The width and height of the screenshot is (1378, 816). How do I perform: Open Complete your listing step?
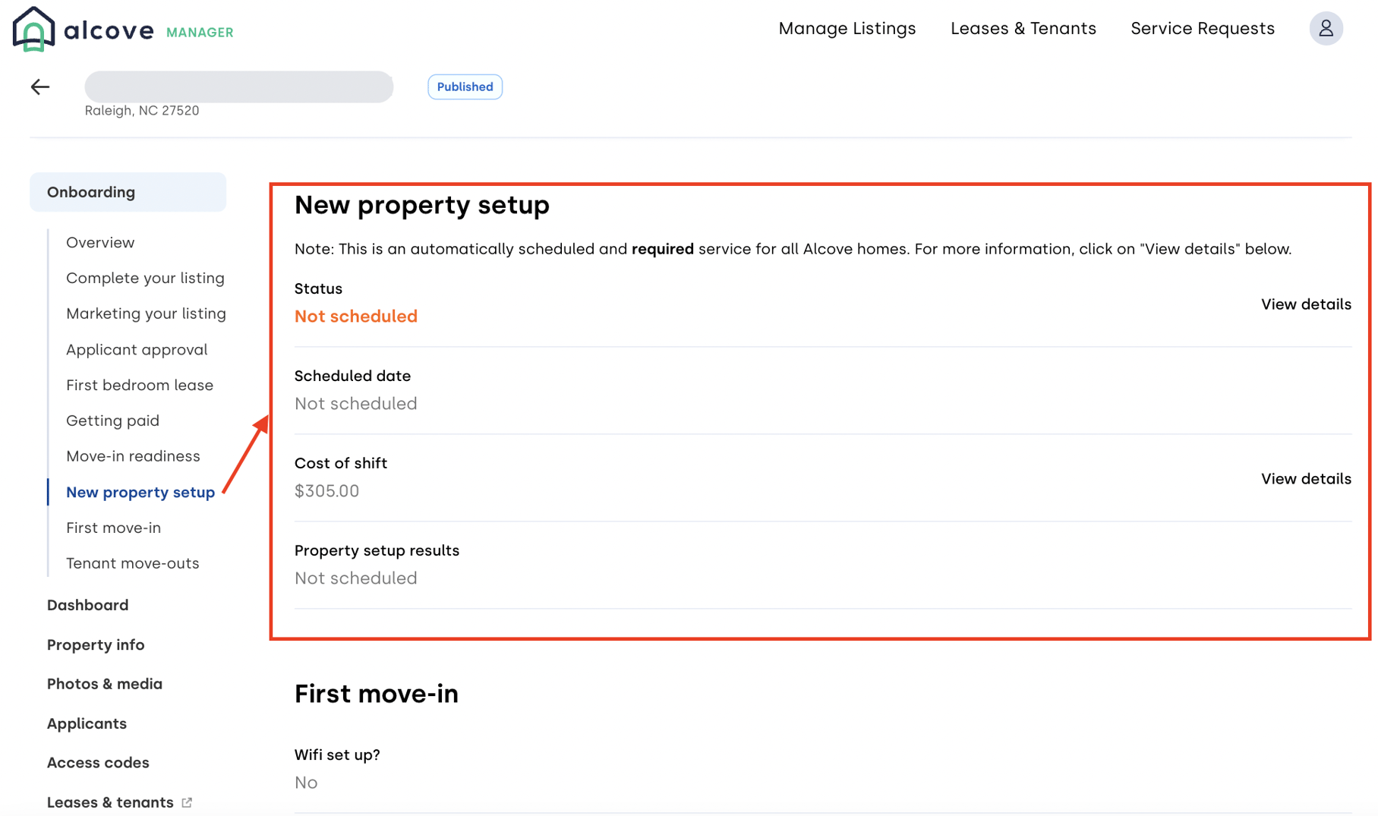pos(145,278)
